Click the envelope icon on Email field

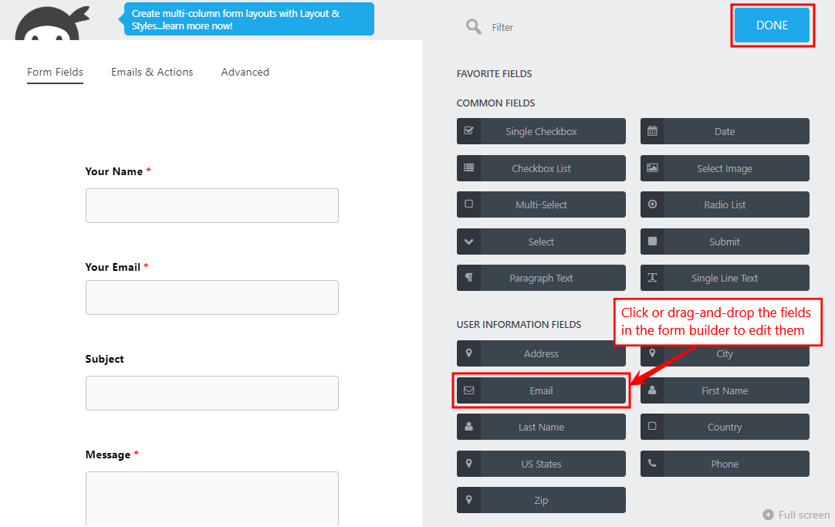coord(468,390)
